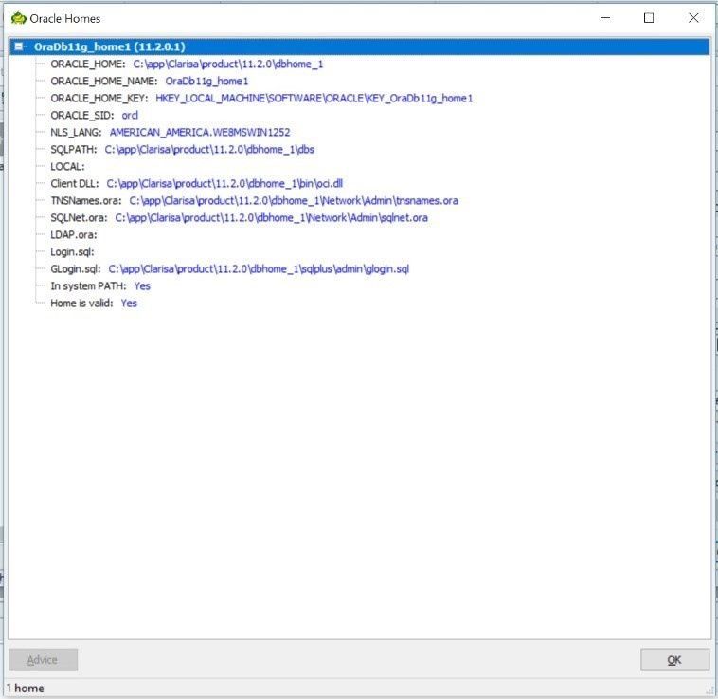Click the Oracle Homes toad icon

coord(19,18)
